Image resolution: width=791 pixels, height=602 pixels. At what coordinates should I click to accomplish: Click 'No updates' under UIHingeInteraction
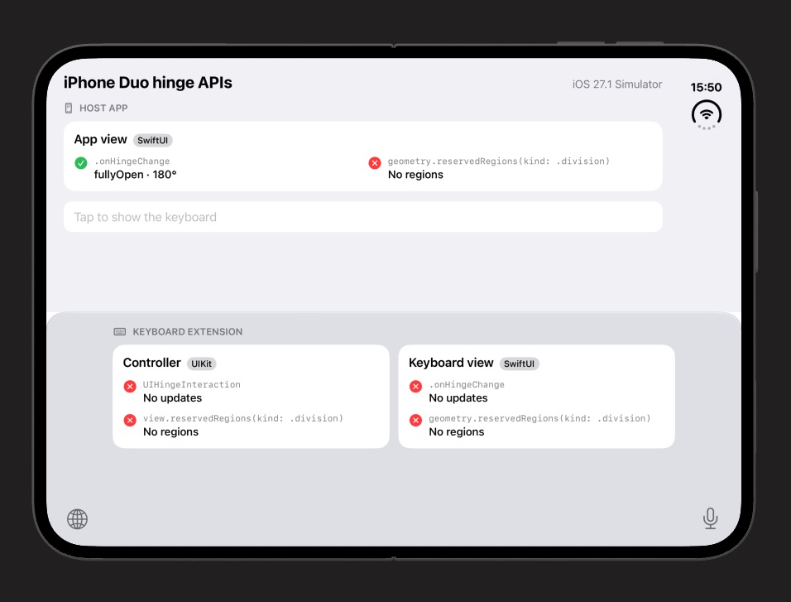[173, 398]
